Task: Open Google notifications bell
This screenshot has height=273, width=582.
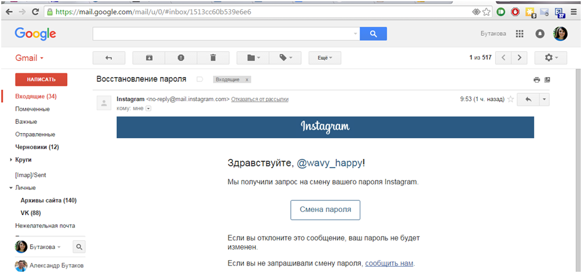Action: (540, 34)
